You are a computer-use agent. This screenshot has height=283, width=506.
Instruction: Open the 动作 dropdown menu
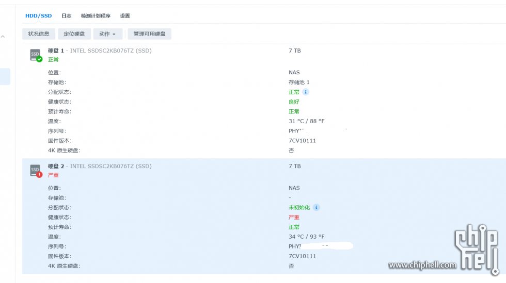108,34
